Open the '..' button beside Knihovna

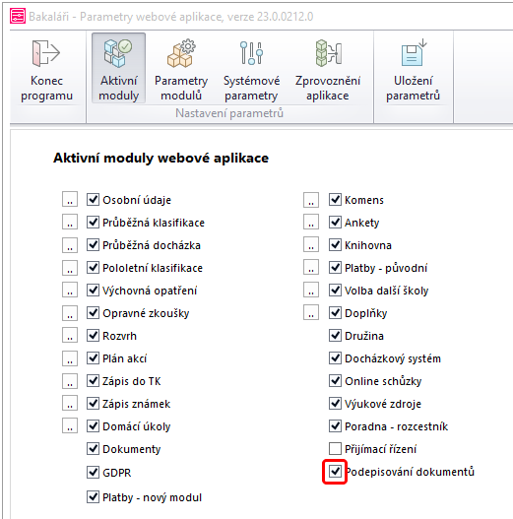(311, 244)
